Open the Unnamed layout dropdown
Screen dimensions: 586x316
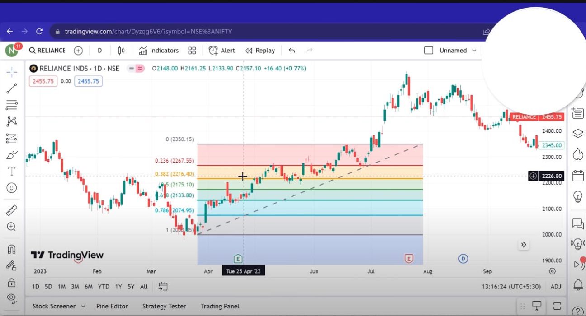[458, 51]
